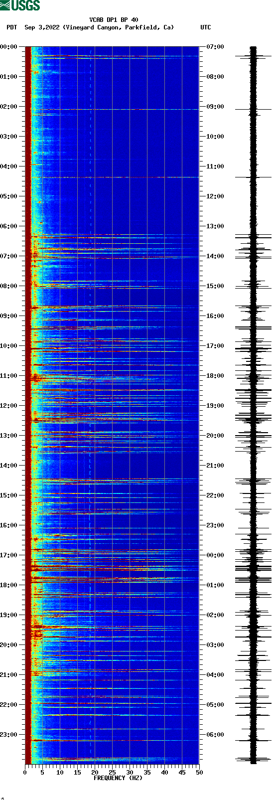Click the 12:00 PDT left-axis label

tap(9, 406)
